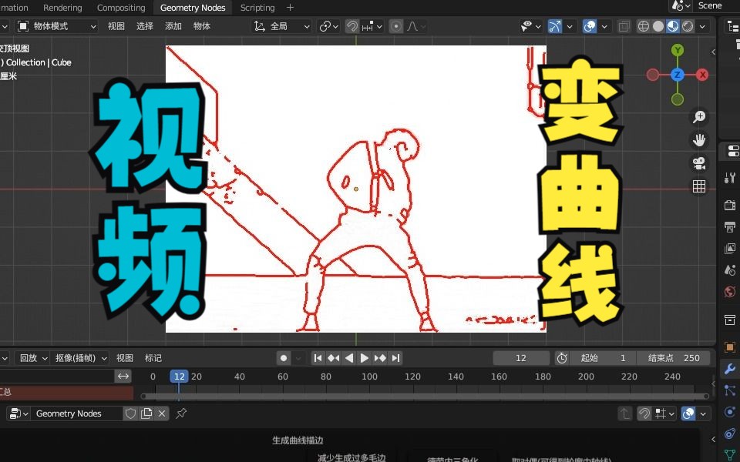The image size is (740, 462).
Task: Open the pivot point dropdown
Action: click(328, 26)
